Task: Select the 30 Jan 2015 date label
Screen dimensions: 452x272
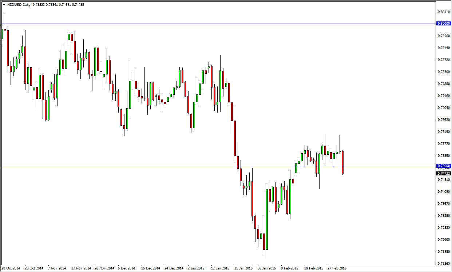Action: [x=266, y=268]
